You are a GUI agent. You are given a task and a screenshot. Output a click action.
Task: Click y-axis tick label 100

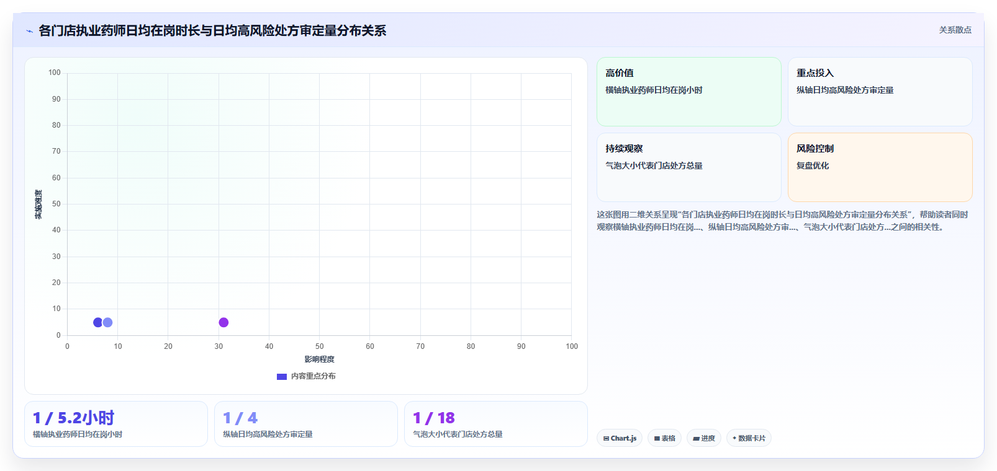coord(55,73)
